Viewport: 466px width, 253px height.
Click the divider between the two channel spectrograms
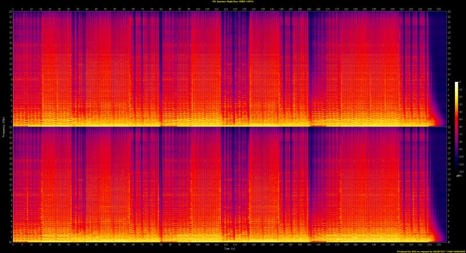pyautogui.click(x=227, y=126)
